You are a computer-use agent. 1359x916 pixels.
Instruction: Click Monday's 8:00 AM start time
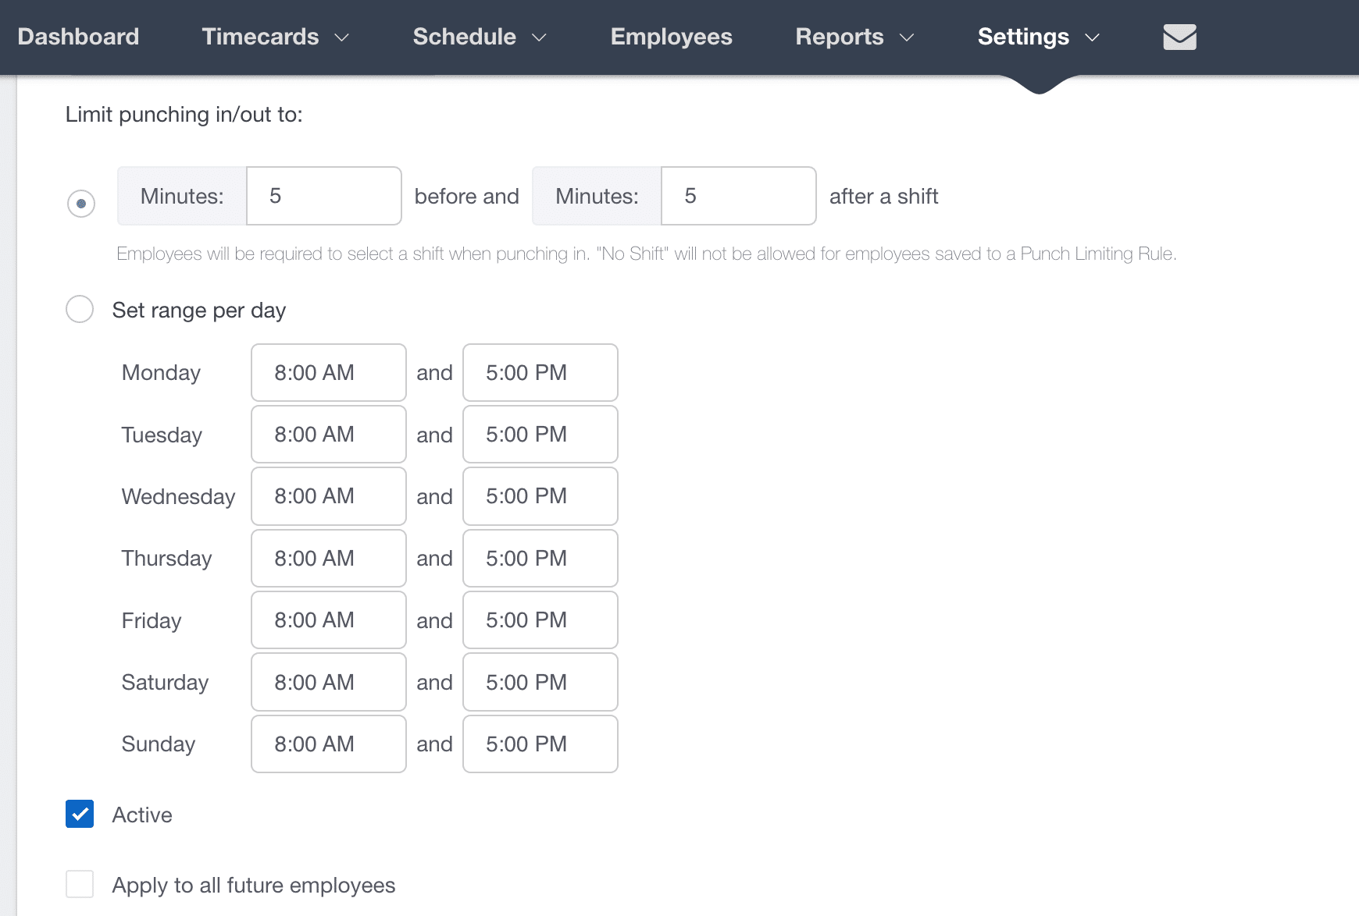click(x=328, y=372)
